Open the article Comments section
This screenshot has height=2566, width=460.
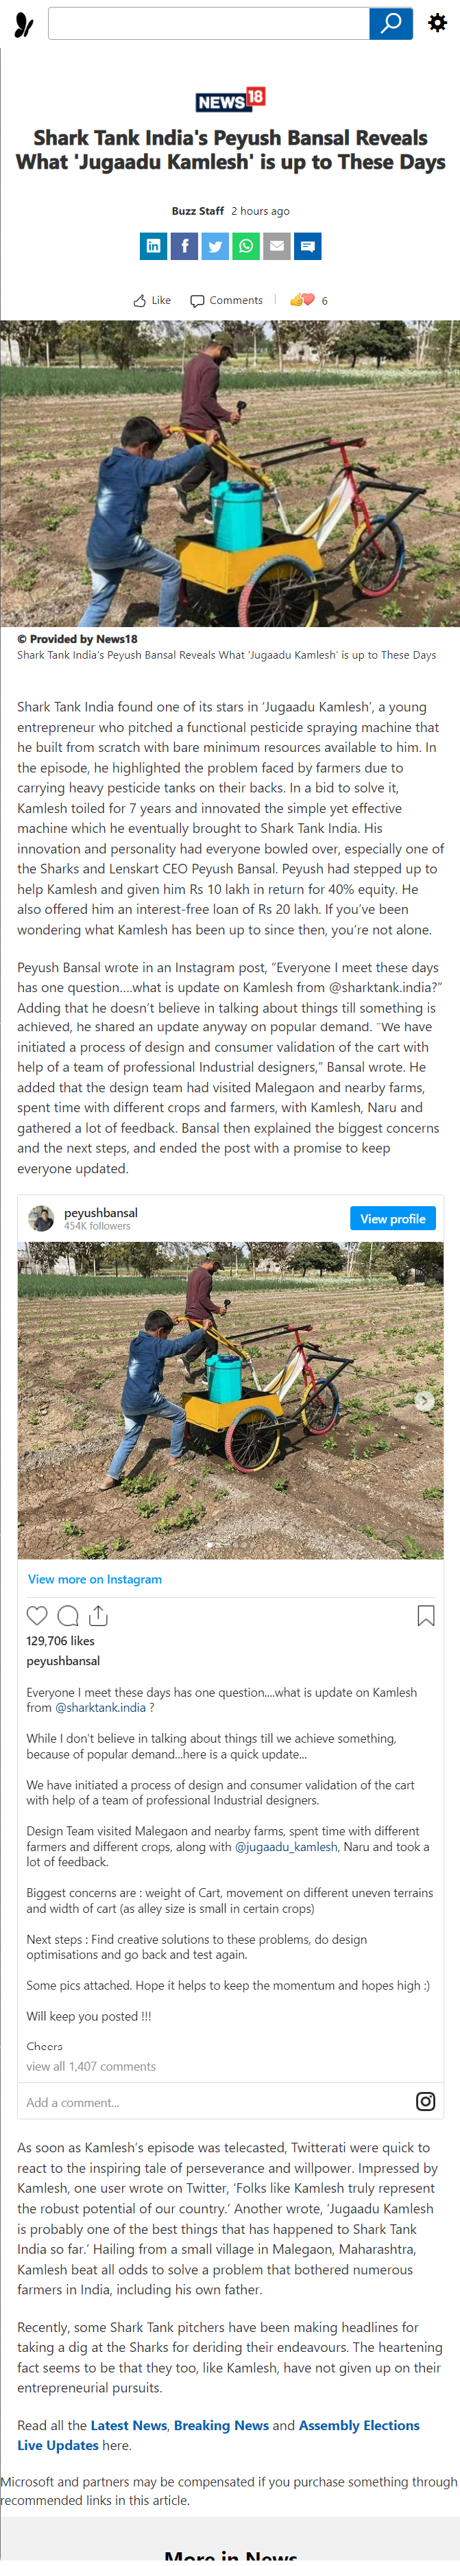tap(226, 300)
